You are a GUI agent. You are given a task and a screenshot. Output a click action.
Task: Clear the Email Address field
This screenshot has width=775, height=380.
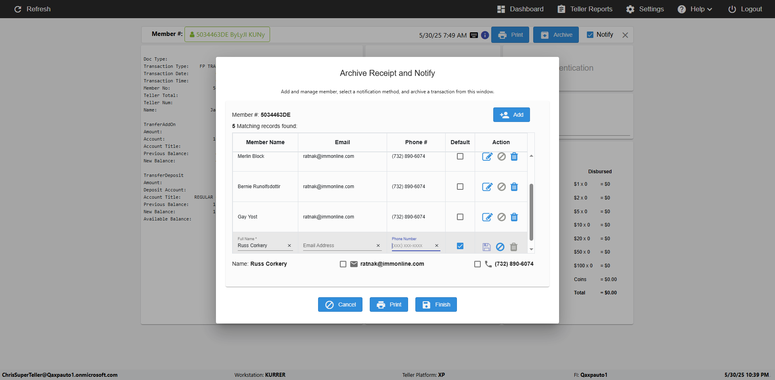pos(378,246)
